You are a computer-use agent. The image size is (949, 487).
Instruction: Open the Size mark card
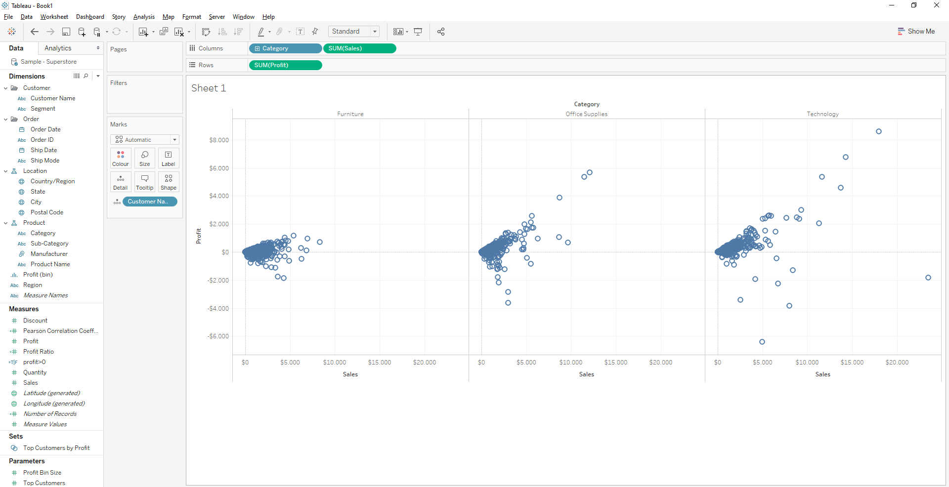pos(144,158)
